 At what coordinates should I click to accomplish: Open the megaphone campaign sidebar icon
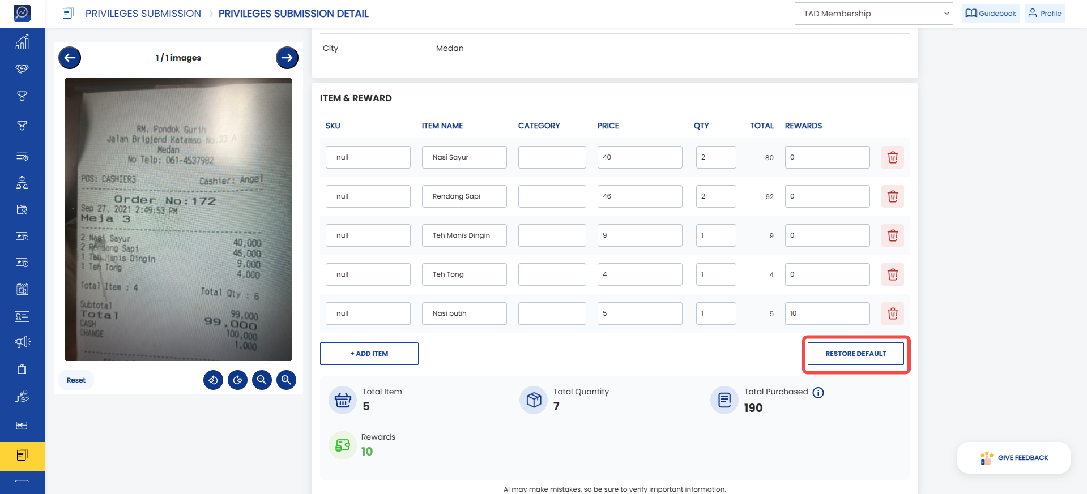pos(22,342)
